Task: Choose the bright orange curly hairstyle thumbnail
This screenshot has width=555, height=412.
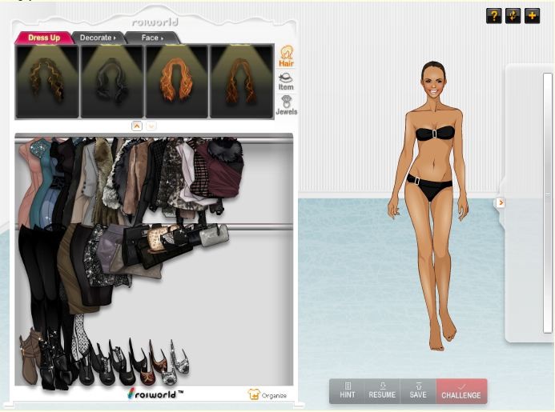Action: [176, 82]
